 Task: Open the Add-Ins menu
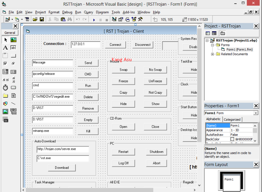point(129,12)
